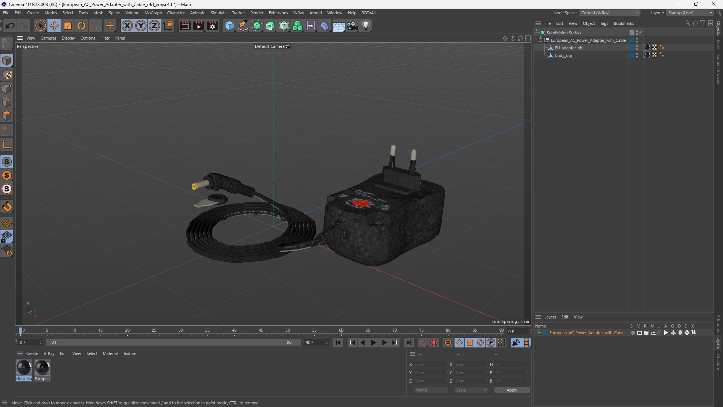
Task: Enable Record Active Objects keyframe button
Action: (434, 343)
